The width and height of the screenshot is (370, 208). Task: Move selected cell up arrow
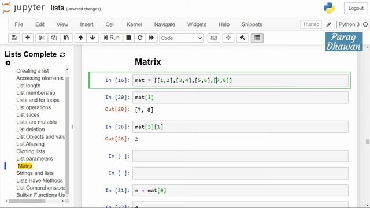(x=81, y=38)
